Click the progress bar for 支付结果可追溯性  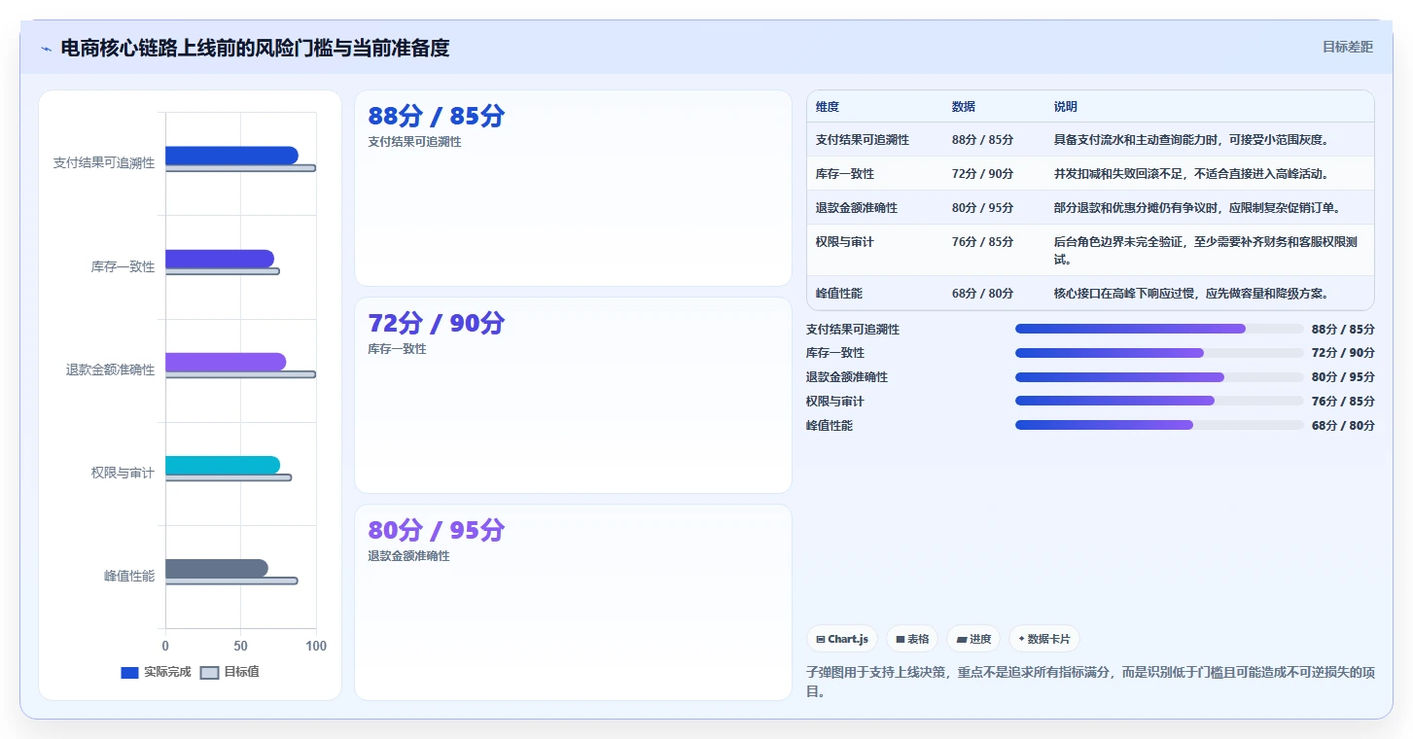(x=1159, y=329)
